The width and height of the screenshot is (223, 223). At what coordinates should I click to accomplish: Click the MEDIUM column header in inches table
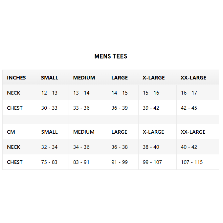tap(84, 78)
